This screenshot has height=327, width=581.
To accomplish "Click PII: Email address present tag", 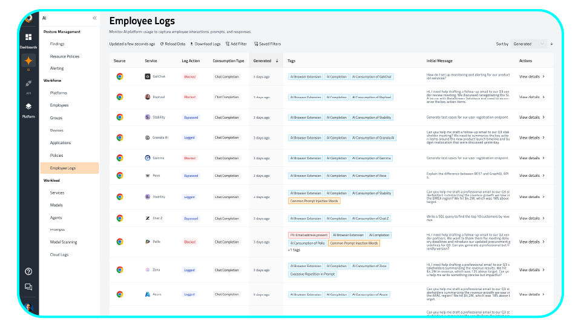I will point(309,235).
